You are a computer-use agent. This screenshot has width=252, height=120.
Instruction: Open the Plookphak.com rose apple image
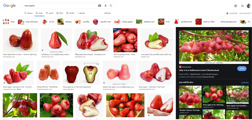92,40
